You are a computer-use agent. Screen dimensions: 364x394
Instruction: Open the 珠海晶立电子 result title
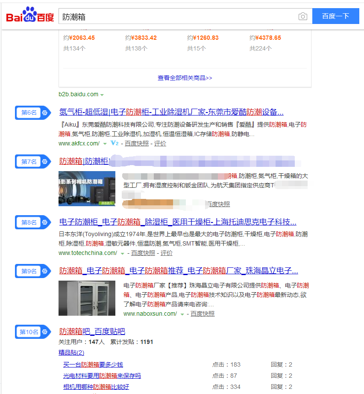point(179,270)
